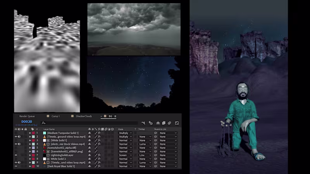Open Mode dropdown for Medium Turquoise Solid 1

coord(125,133)
